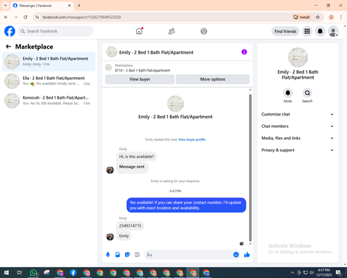Open the $710 Marketplace listing banner
Screen dimensions: 347x278
178,67
